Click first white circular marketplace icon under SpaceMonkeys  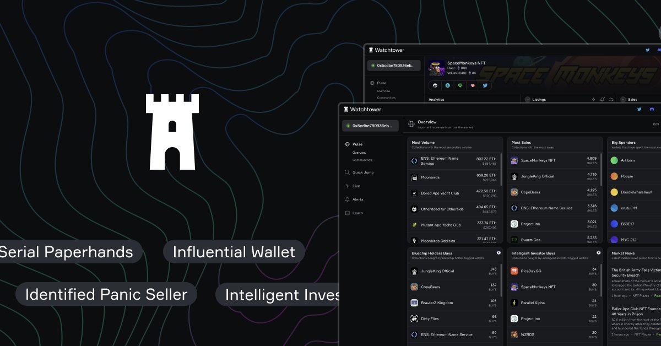coord(435,85)
